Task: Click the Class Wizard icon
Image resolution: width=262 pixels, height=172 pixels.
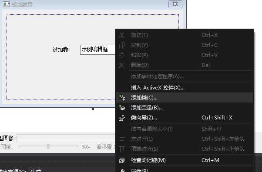Action: (x=122, y=118)
